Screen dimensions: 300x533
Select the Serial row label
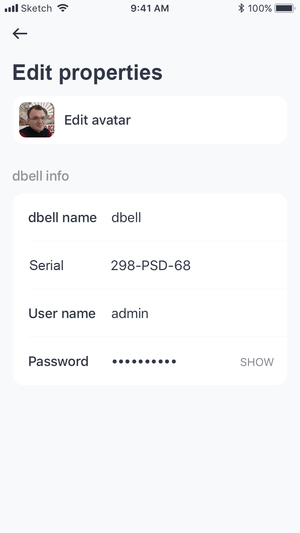click(46, 265)
